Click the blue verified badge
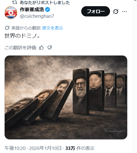Screen dimensions: 137x153 tap(48, 10)
